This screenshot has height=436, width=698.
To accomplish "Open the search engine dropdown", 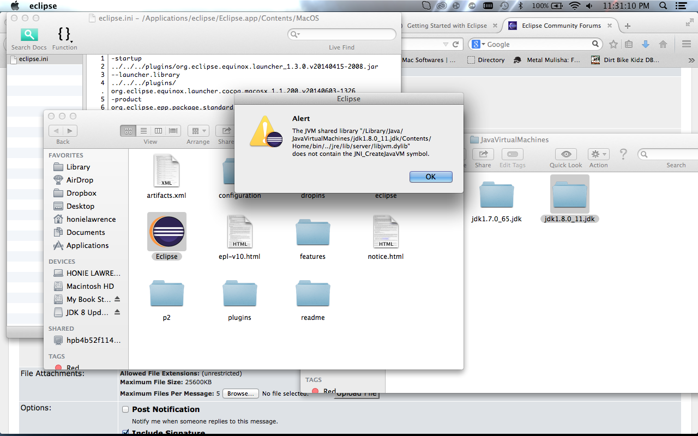I will (x=478, y=44).
